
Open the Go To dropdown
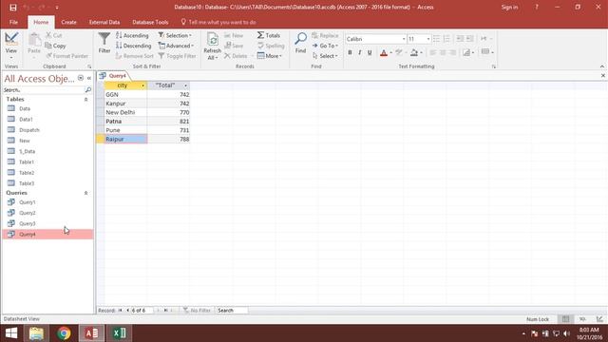325,46
